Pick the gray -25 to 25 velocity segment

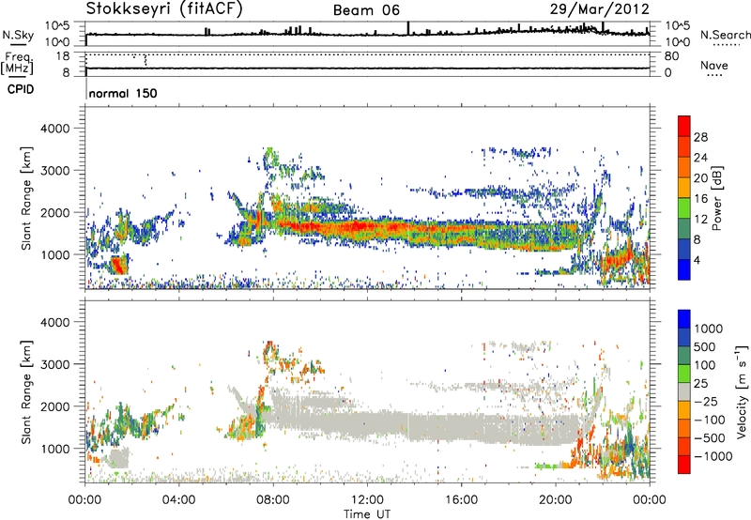684,391
